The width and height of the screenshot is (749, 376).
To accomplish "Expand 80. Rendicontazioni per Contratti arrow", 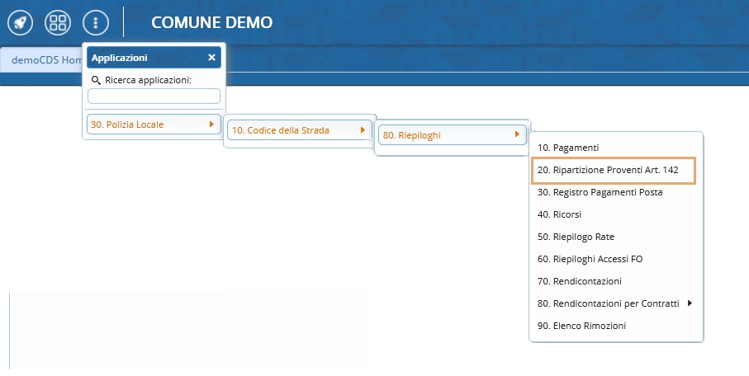I will pos(689,303).
